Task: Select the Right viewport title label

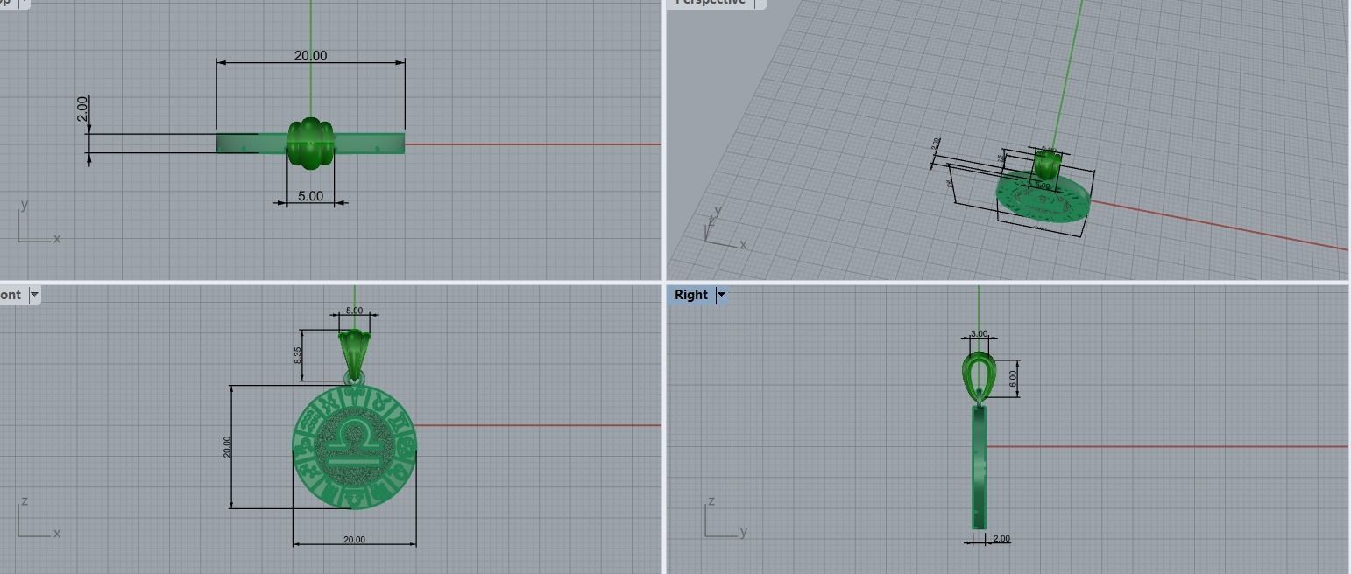Action: coord(690,295)
